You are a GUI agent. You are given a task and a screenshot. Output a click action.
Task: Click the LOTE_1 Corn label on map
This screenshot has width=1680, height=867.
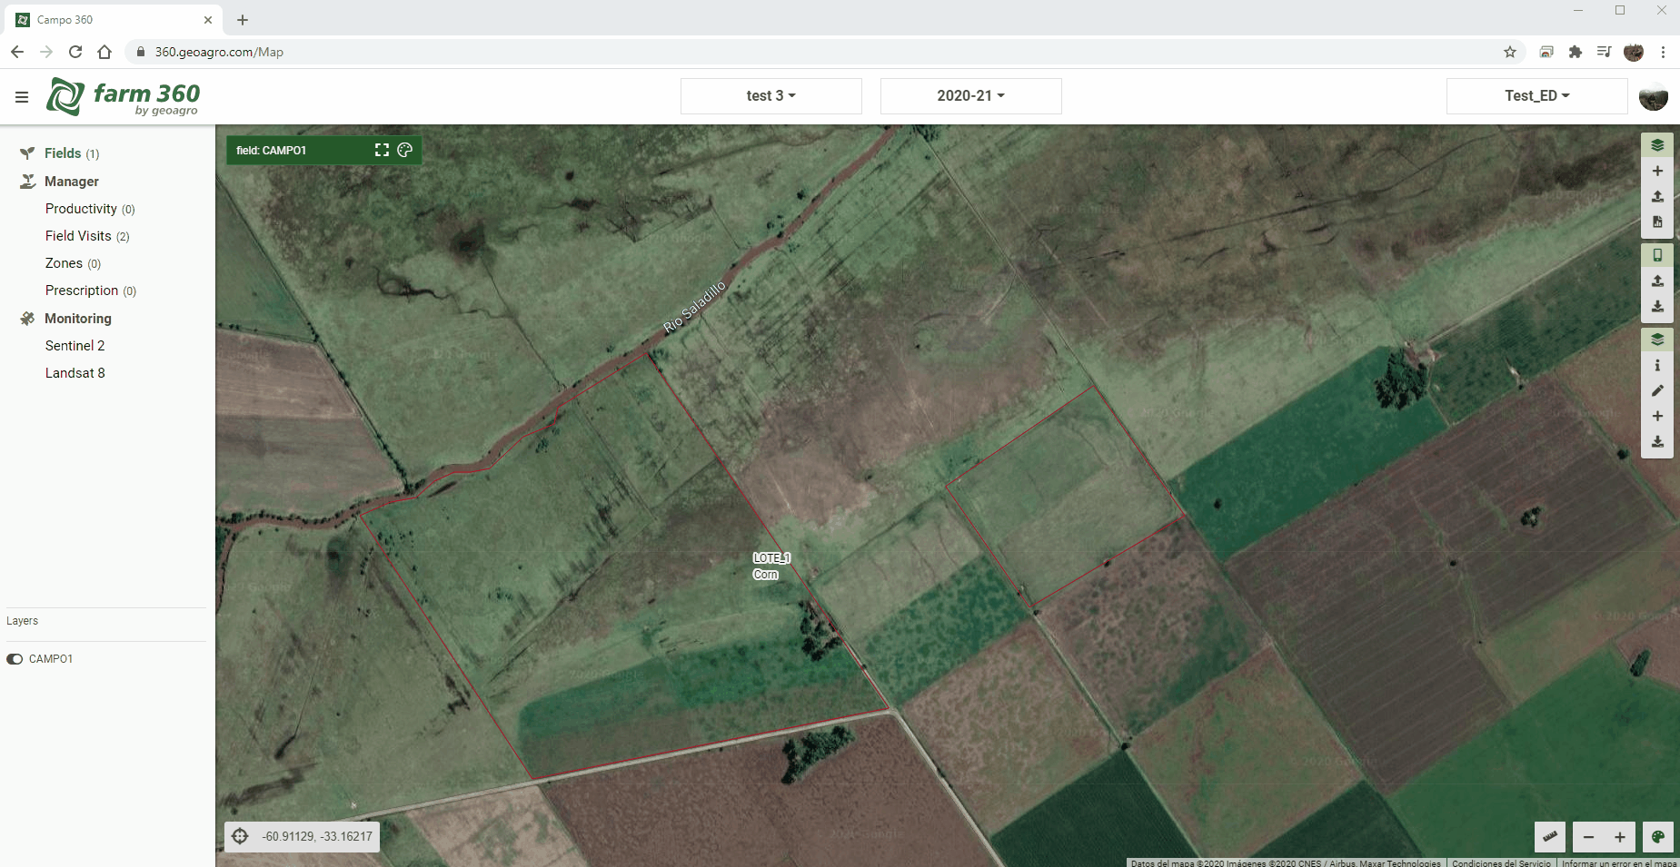[x=771, y=566]
